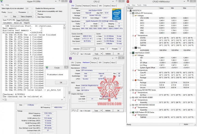The width and height of the screenshot is (197, 134).
Task: Click the Hyper PI app icon in title bar
Action: (2, 2)
